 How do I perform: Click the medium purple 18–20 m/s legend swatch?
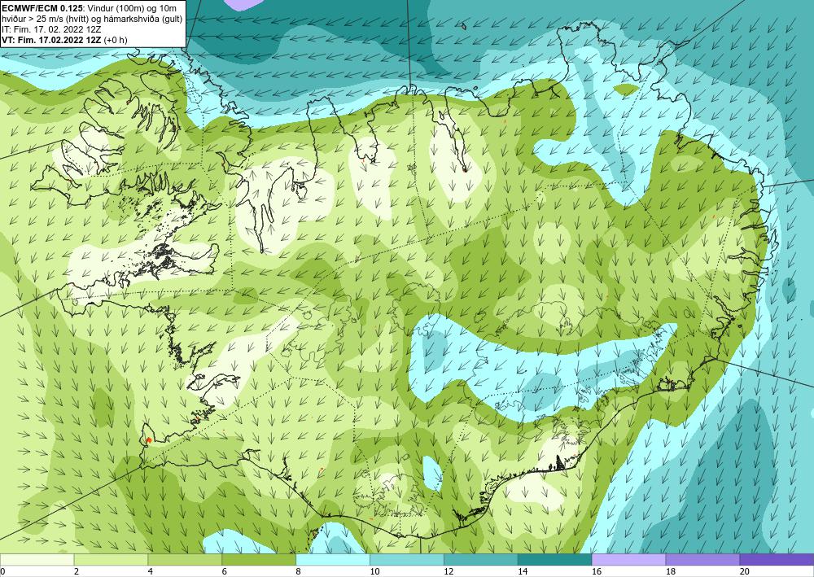coord(702,560)
